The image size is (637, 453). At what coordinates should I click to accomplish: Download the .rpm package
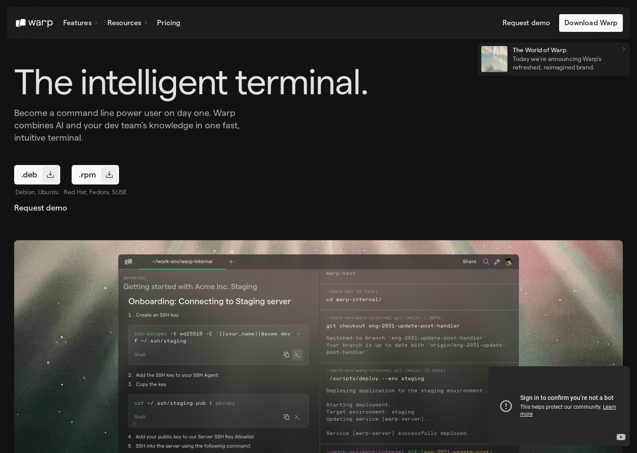tap(95, 175)
